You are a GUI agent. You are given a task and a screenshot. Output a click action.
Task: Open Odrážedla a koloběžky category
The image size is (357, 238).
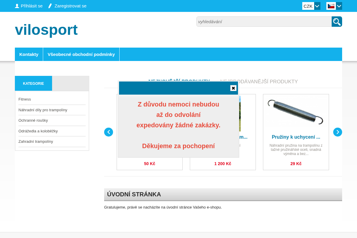pos(38,131)
